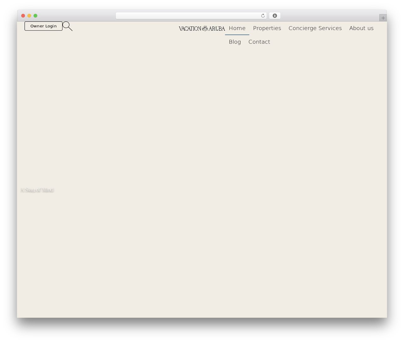Screen dimensions: 404x342
Task: Click the Vacation Aruba logo
Action: tap(202, 28)
